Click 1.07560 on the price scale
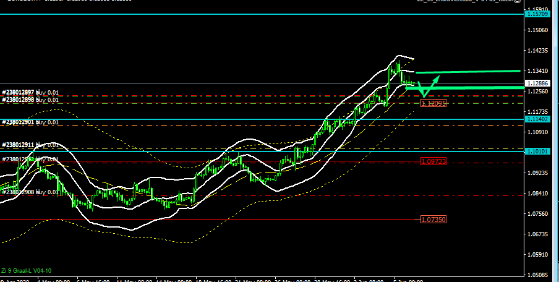This screenshot has height=282, width=559. (537, 213)
